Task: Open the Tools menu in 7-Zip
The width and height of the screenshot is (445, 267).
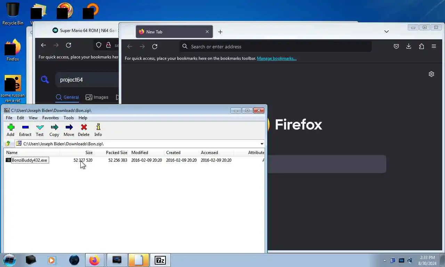Action: pyautogui.click(x=68, y=118)
